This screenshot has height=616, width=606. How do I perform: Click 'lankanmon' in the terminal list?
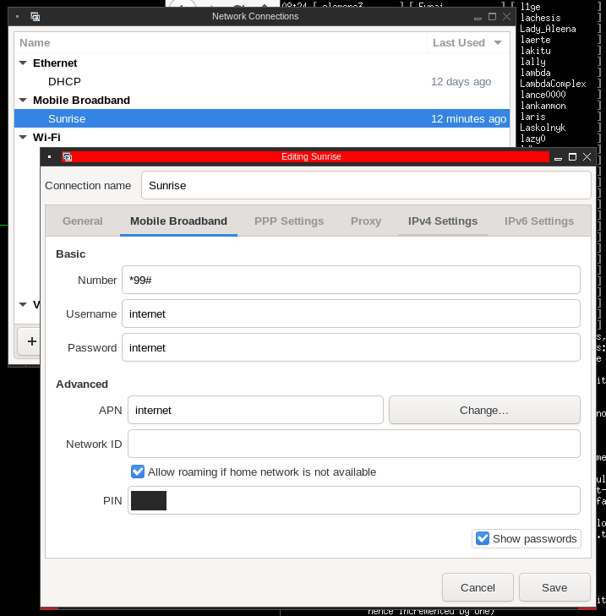click(543, 106)
